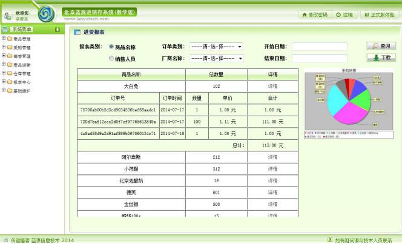Screen dimensions: 402x244
Task: Click the help icon in bottom status bar
Action: [330, 240]
